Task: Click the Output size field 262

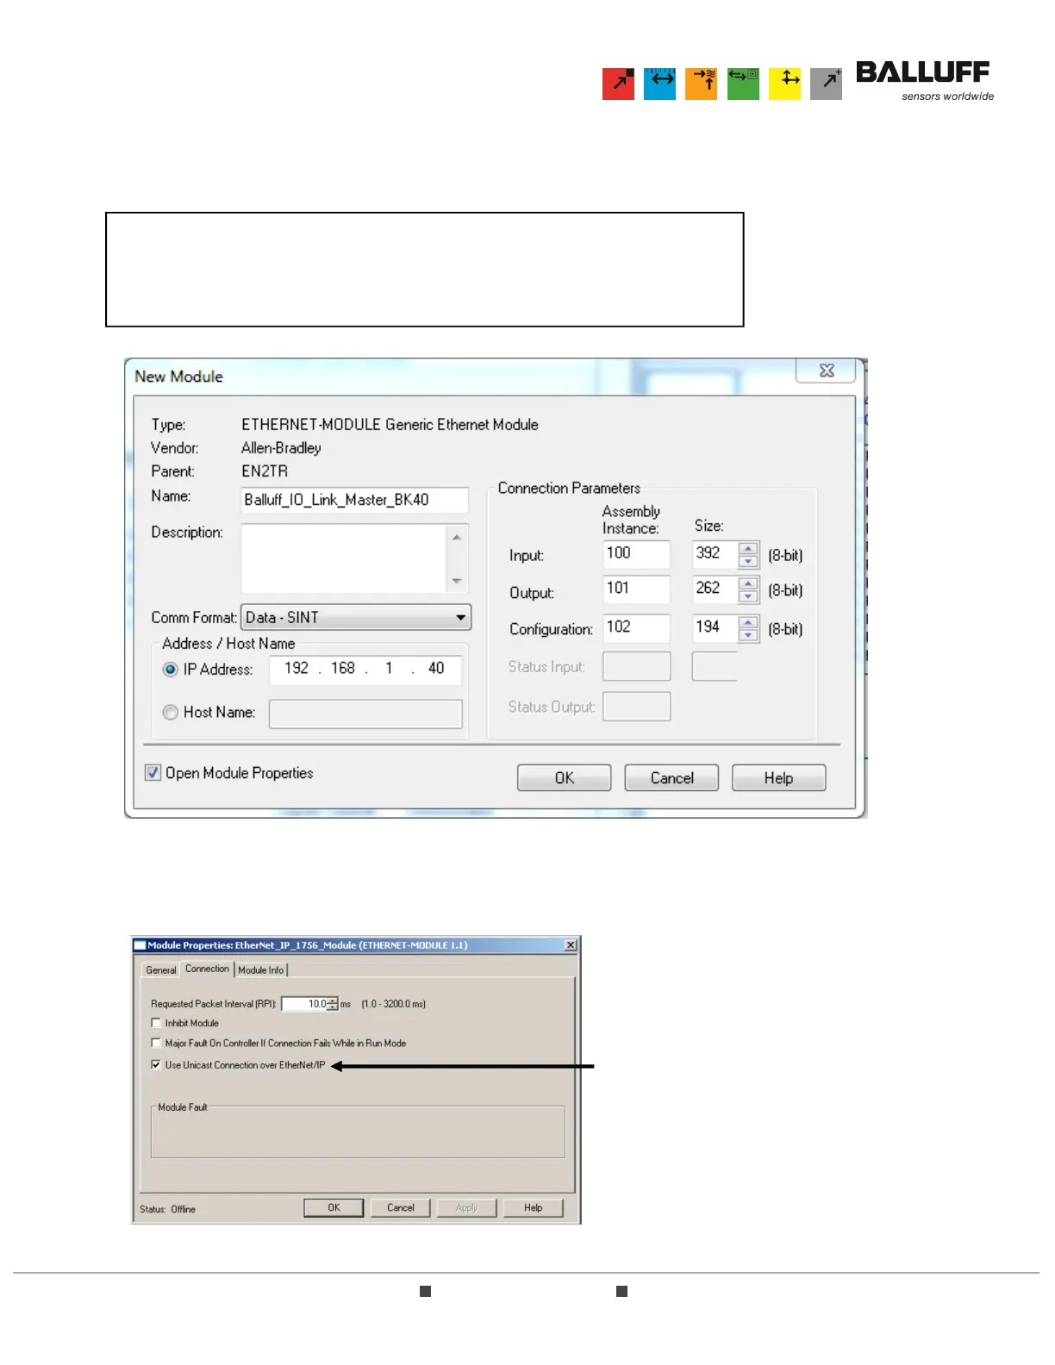Action: click(715, 589)
